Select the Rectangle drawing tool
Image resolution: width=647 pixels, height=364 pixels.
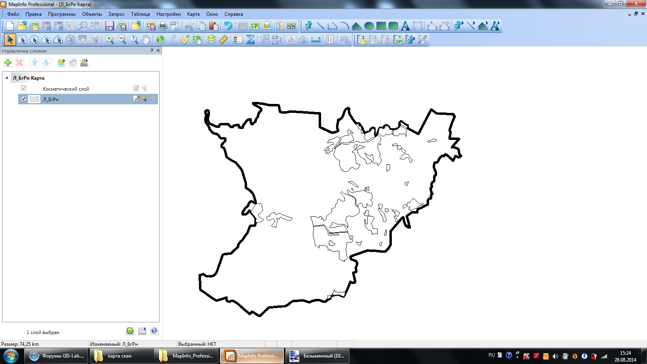click(x=381, y=26)
